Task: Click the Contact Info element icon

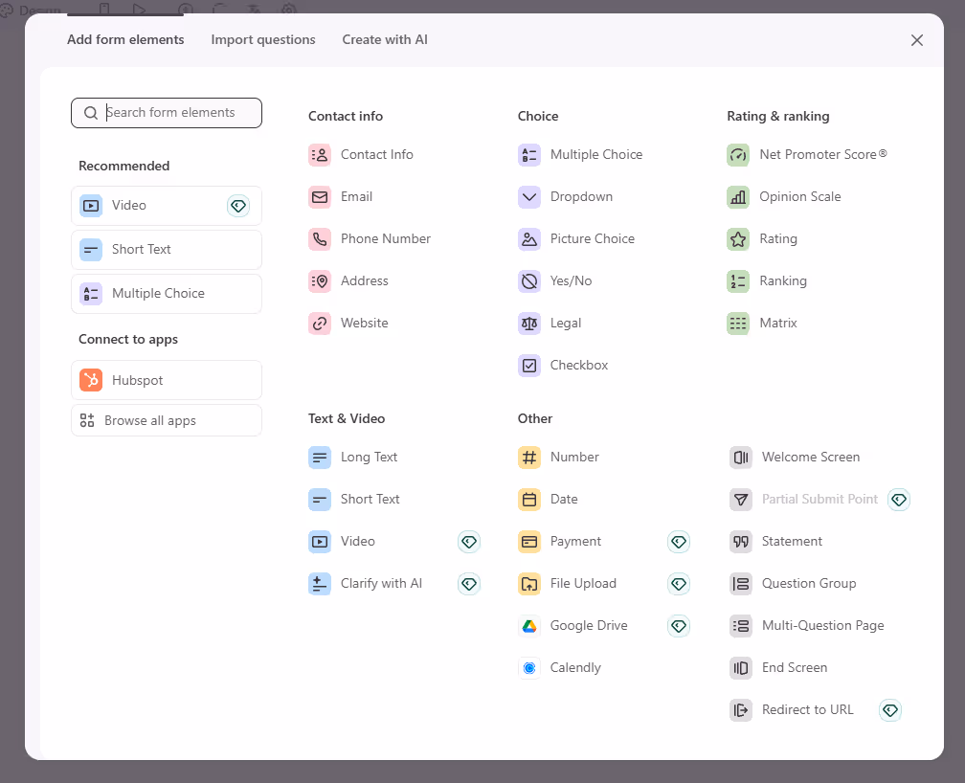Action: 320,154
